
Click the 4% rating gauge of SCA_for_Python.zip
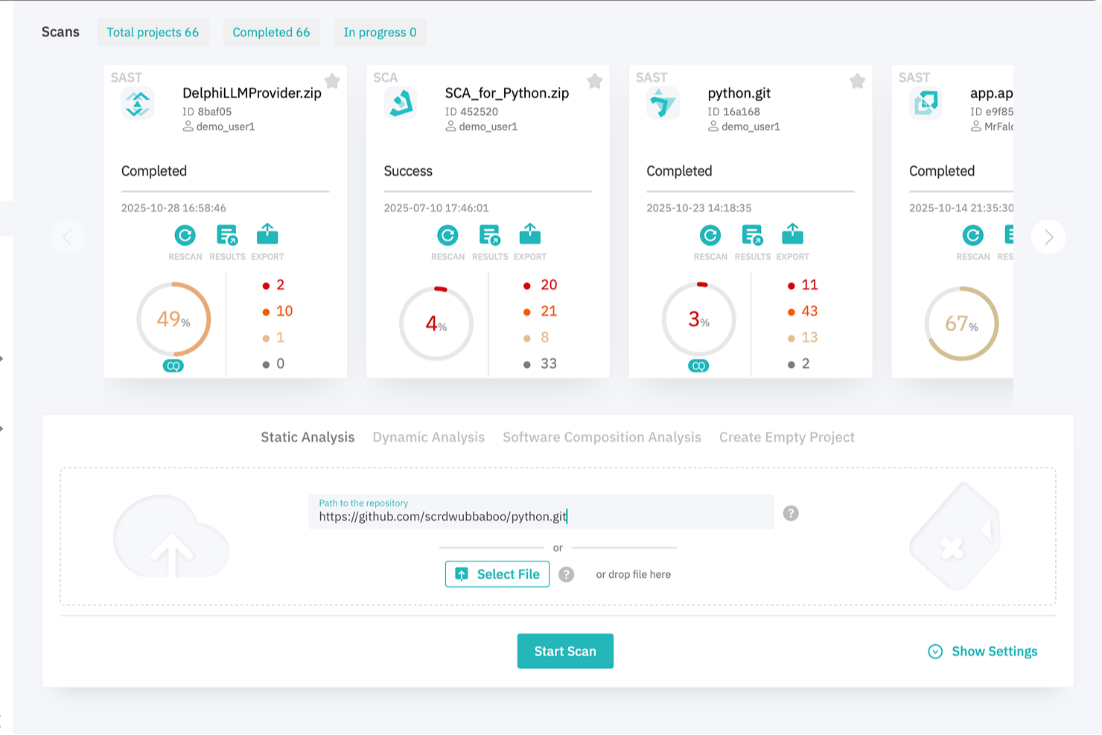(x=436, y=323)
